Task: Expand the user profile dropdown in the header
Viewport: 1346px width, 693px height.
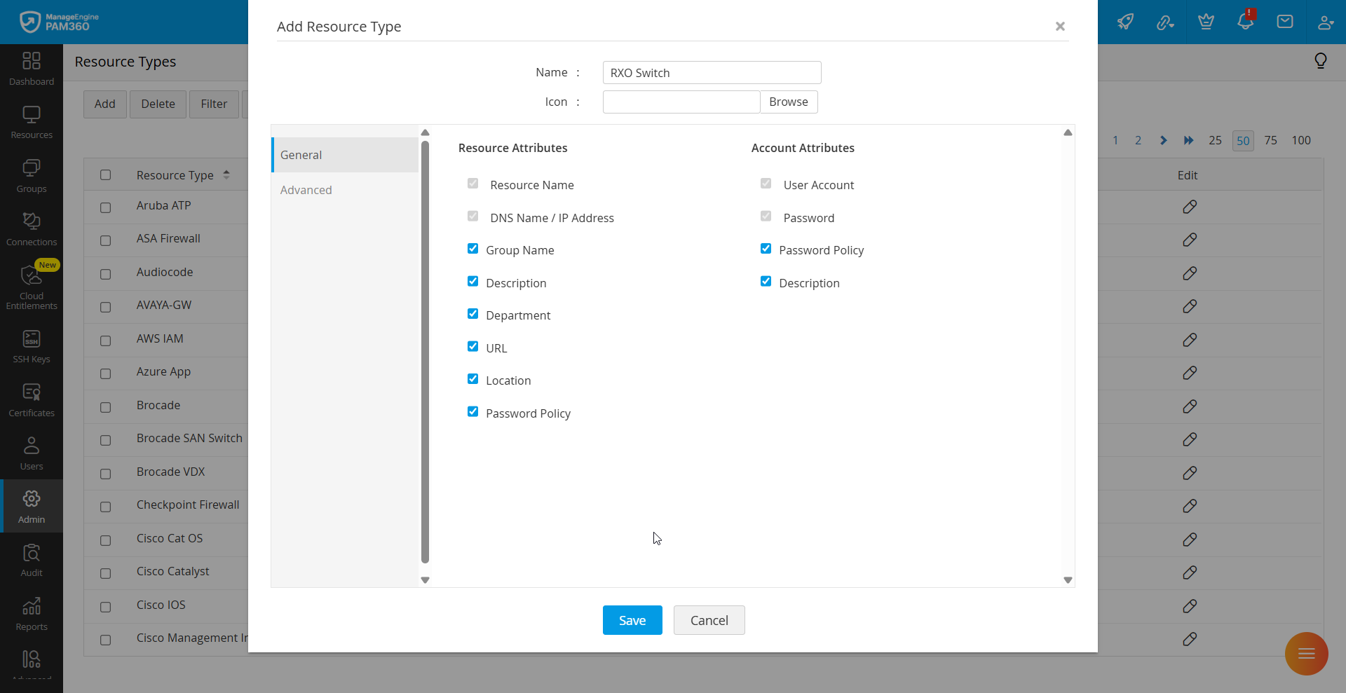Action: pos(1326,22)
